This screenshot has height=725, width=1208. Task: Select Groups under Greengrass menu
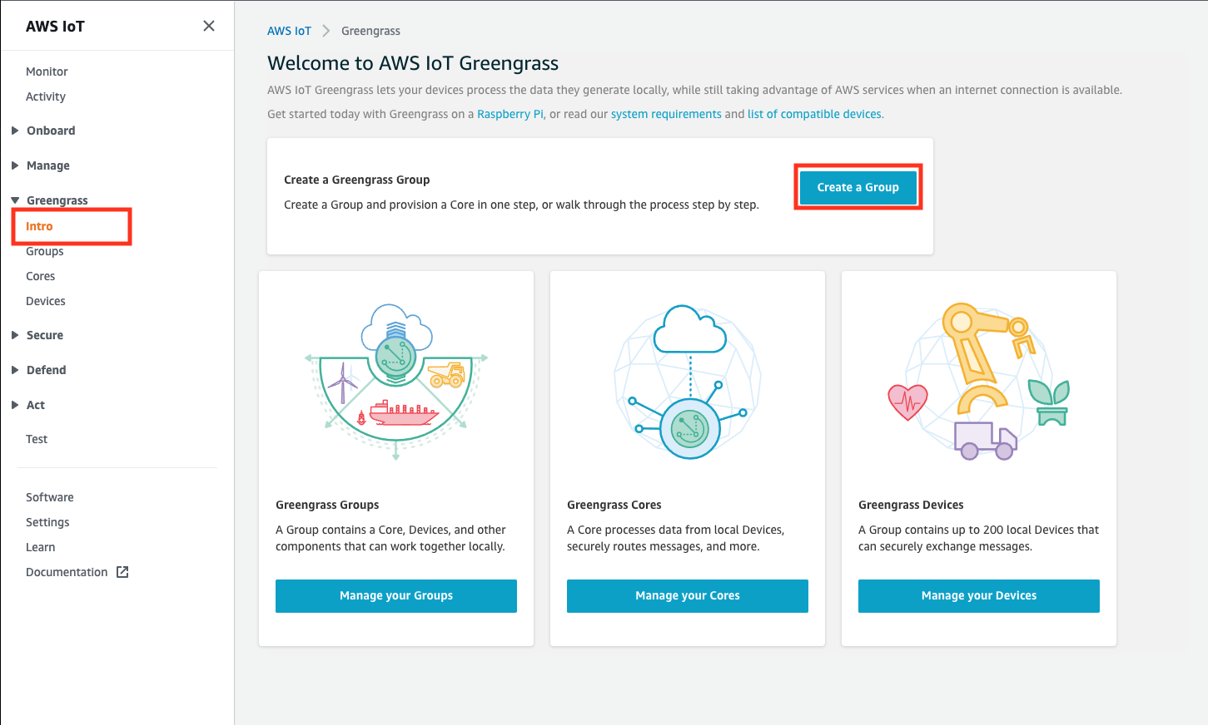(45, 251)
